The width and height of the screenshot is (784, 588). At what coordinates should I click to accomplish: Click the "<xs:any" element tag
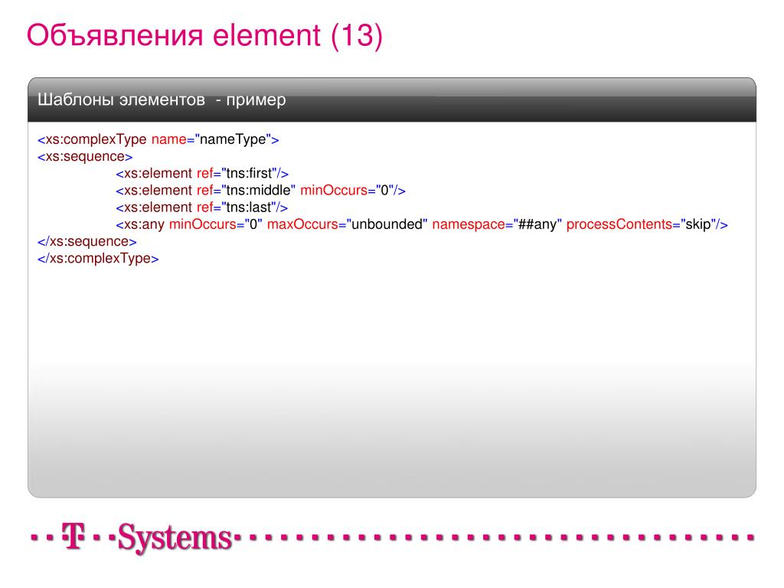[140, 224]
